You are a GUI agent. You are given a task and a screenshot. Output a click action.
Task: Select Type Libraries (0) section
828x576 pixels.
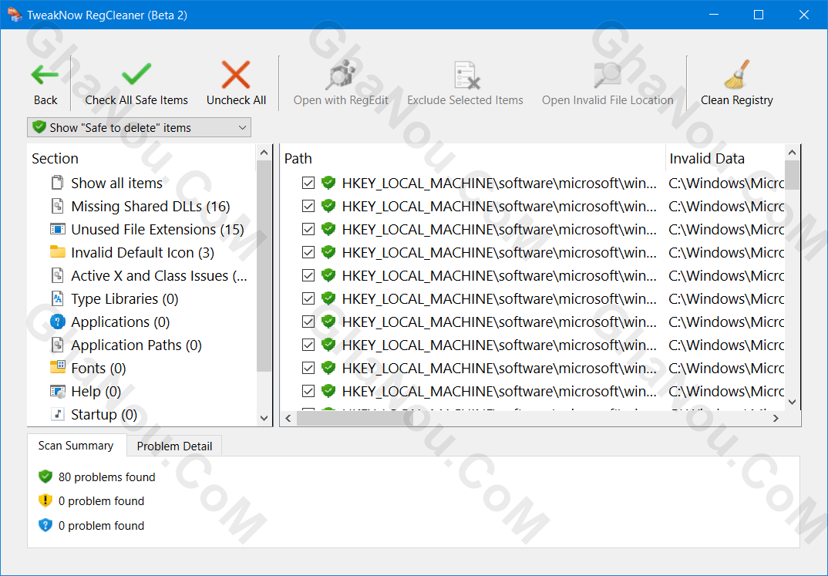[125, 299]
